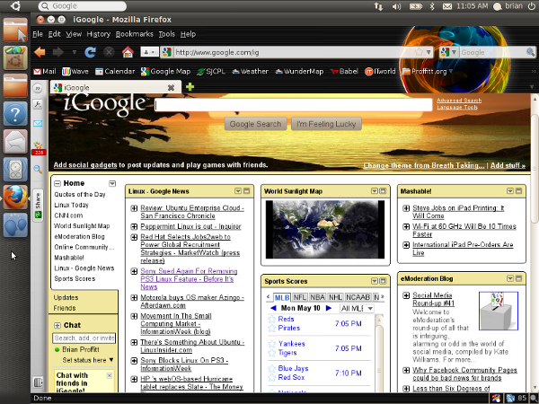Launch Firefox from the Ubuntu dock
Screen dimensions: 539x404
15,198
